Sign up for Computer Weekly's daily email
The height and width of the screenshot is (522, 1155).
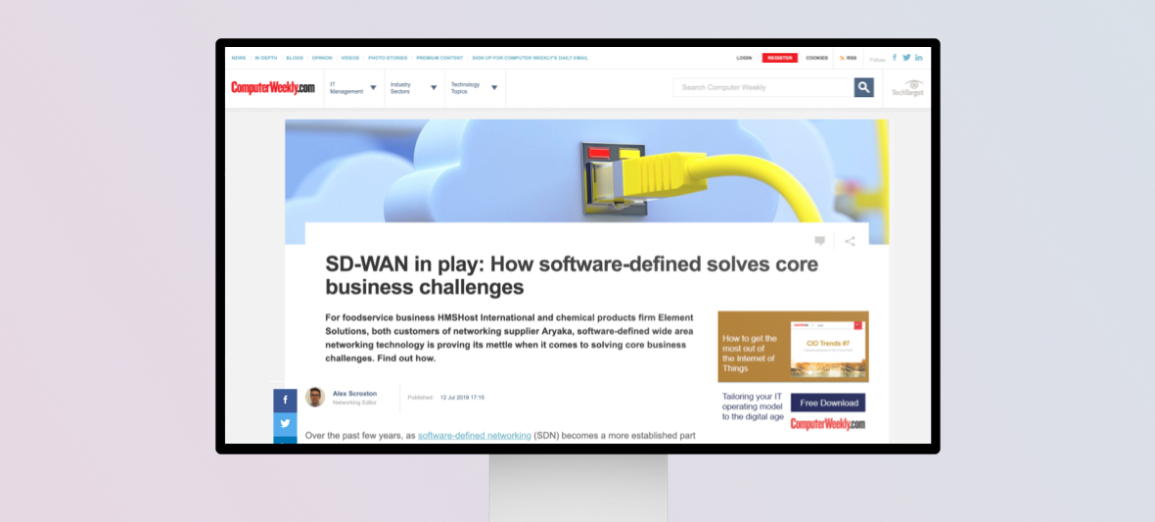[x=530, y=58]
